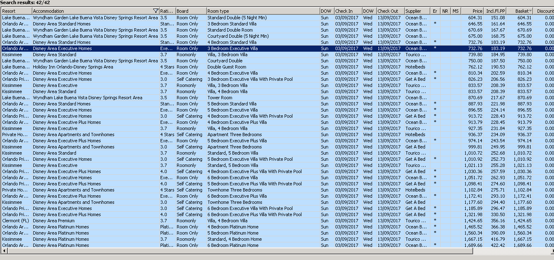Click the Rati... rating column header
The height and width of the screenshot is (260, 554).
(168, 11)
